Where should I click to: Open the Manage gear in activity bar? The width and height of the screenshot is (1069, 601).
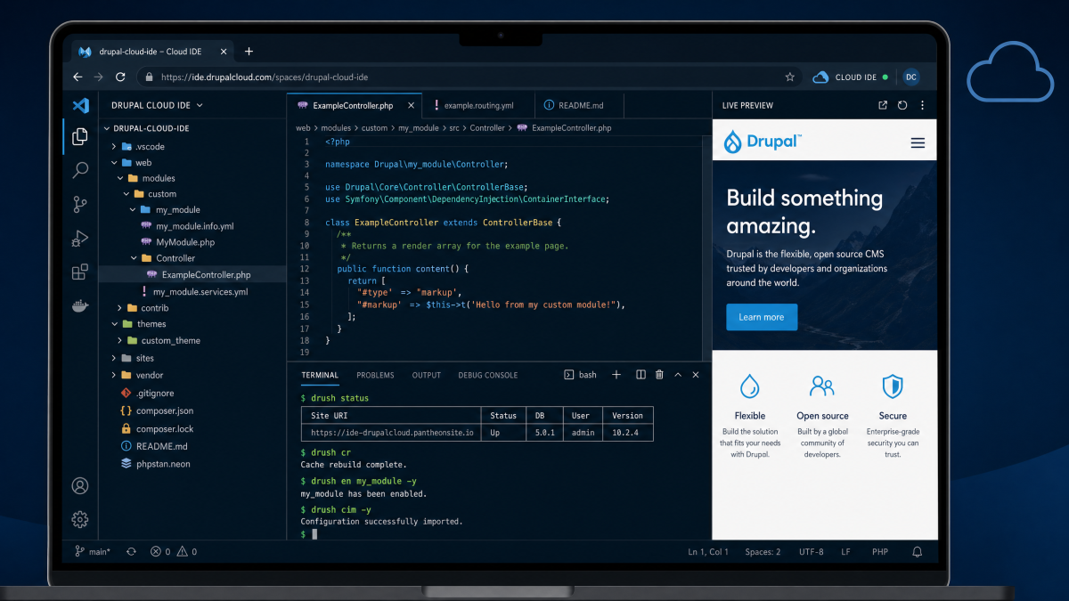[x=80, y=519]
